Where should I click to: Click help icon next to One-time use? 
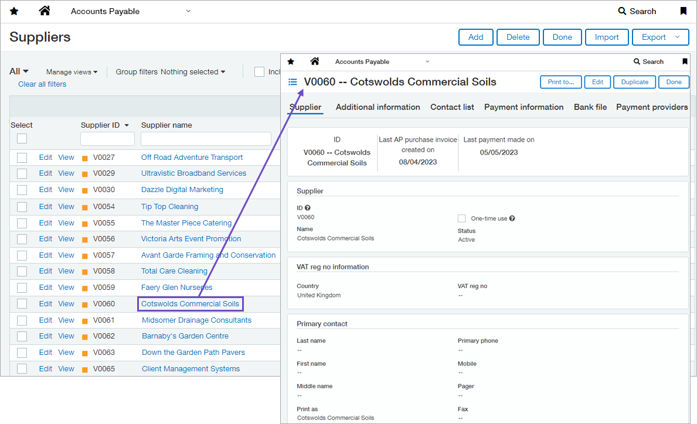click(512, 218)
